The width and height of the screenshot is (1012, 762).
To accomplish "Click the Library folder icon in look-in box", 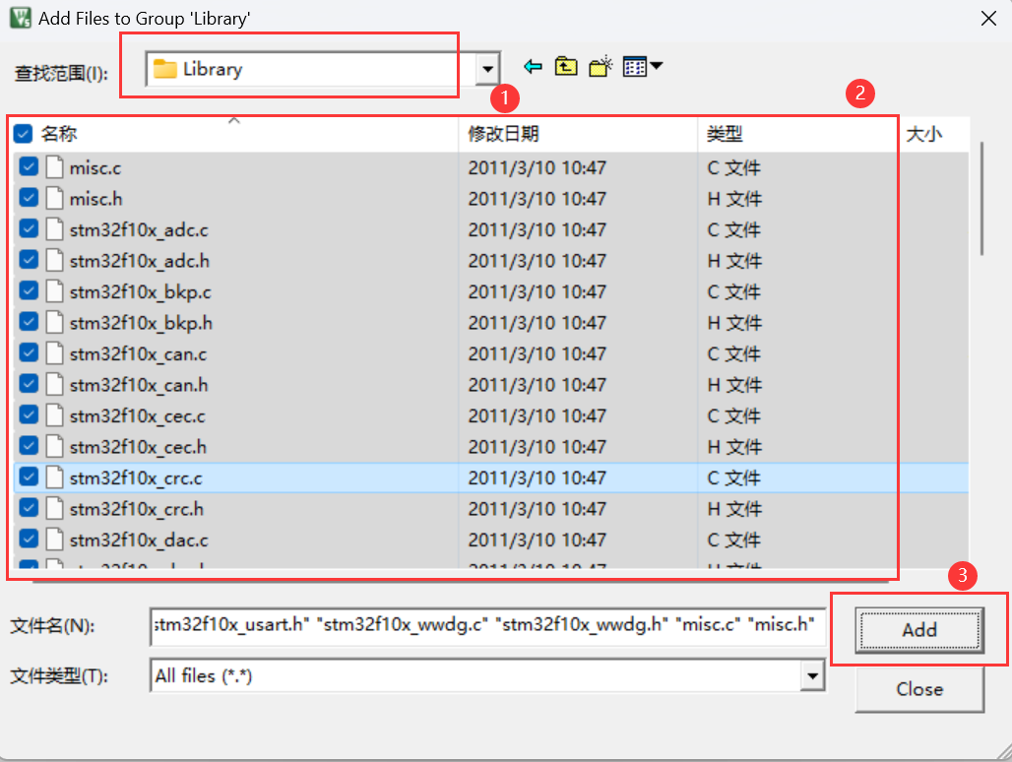I will coord(165,68).
